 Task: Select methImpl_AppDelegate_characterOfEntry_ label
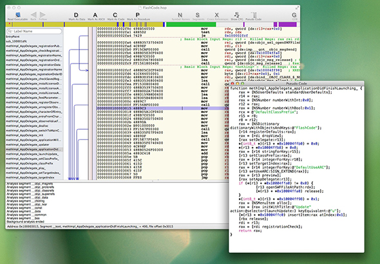click(34, 112)
